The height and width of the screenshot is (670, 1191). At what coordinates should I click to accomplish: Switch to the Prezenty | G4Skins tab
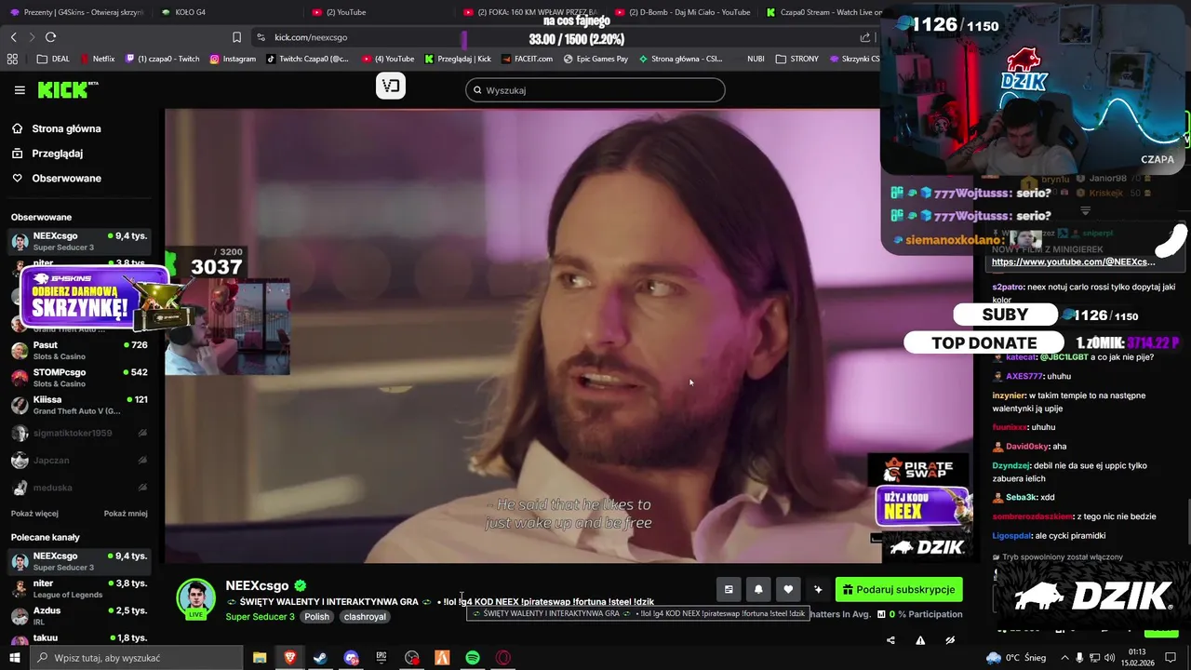click(77, 12)
